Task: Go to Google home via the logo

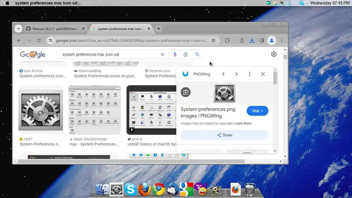Action: coord(33,54)
